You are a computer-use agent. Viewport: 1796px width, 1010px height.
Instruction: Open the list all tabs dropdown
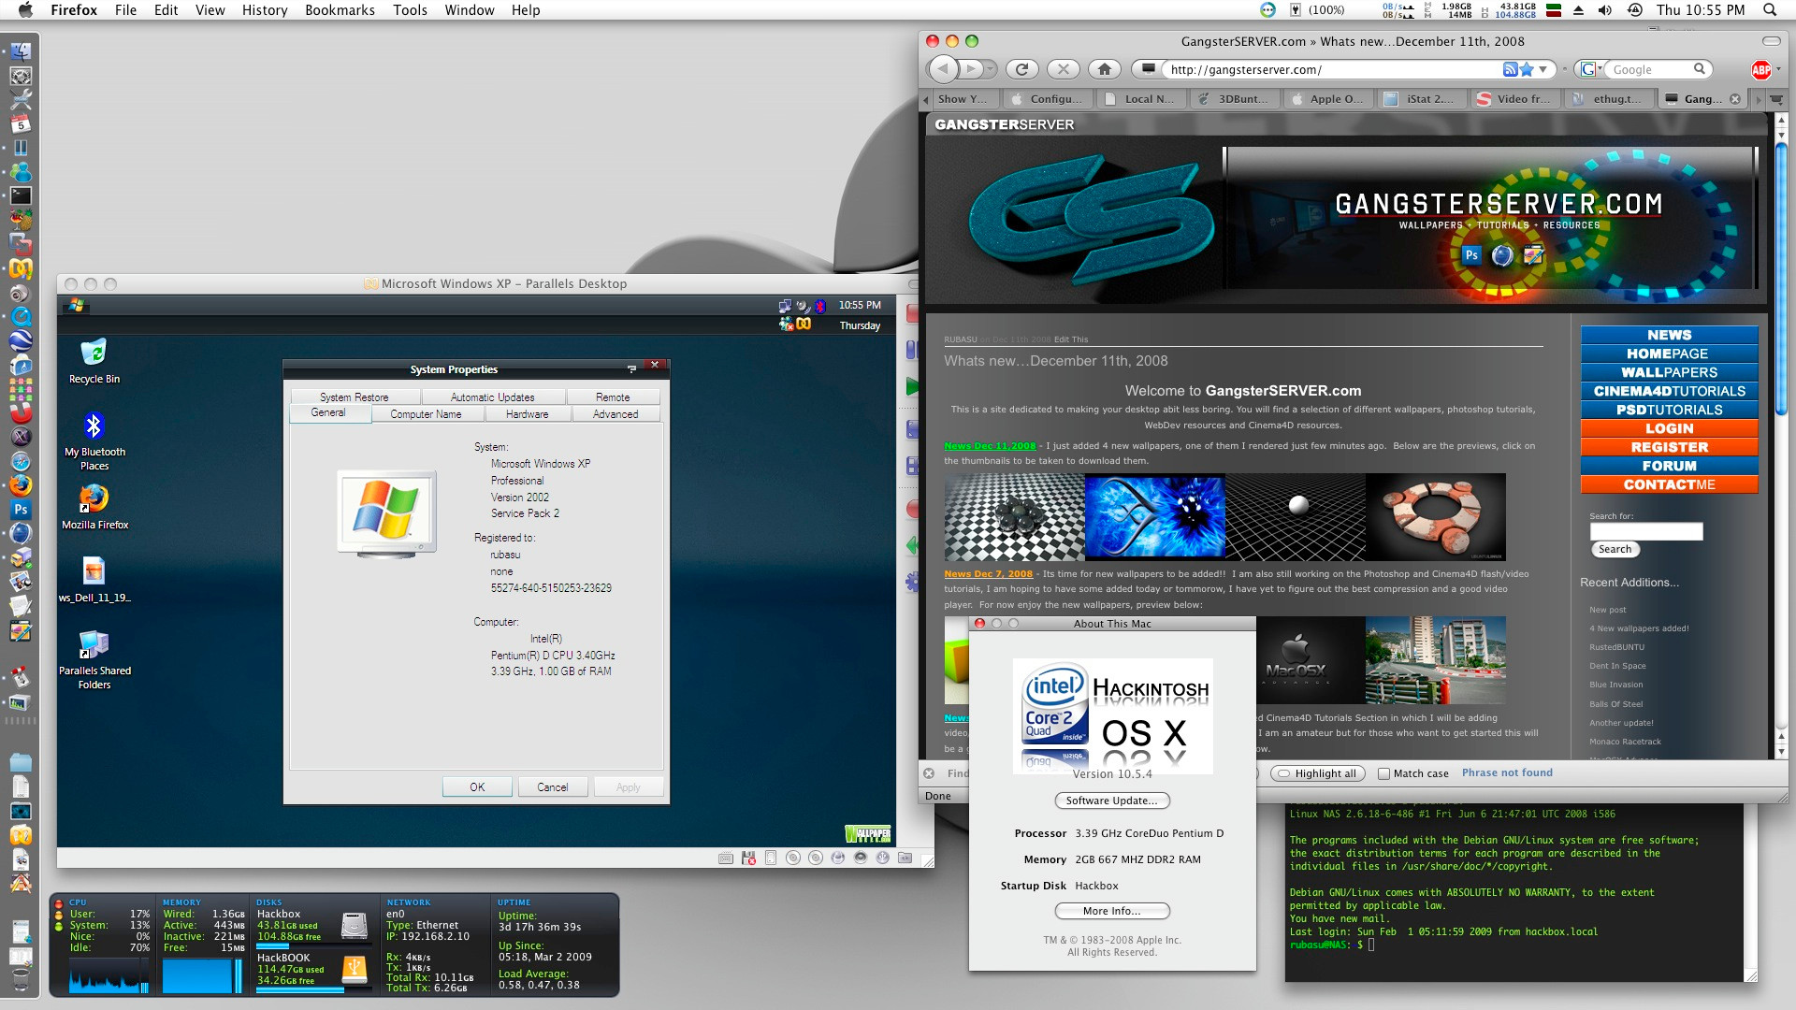pyautogui.click(x=1776, y=99)
